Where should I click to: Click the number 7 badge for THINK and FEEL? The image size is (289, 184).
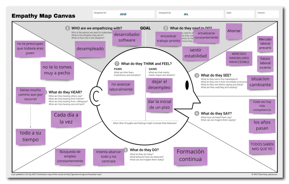pos(117,64)
